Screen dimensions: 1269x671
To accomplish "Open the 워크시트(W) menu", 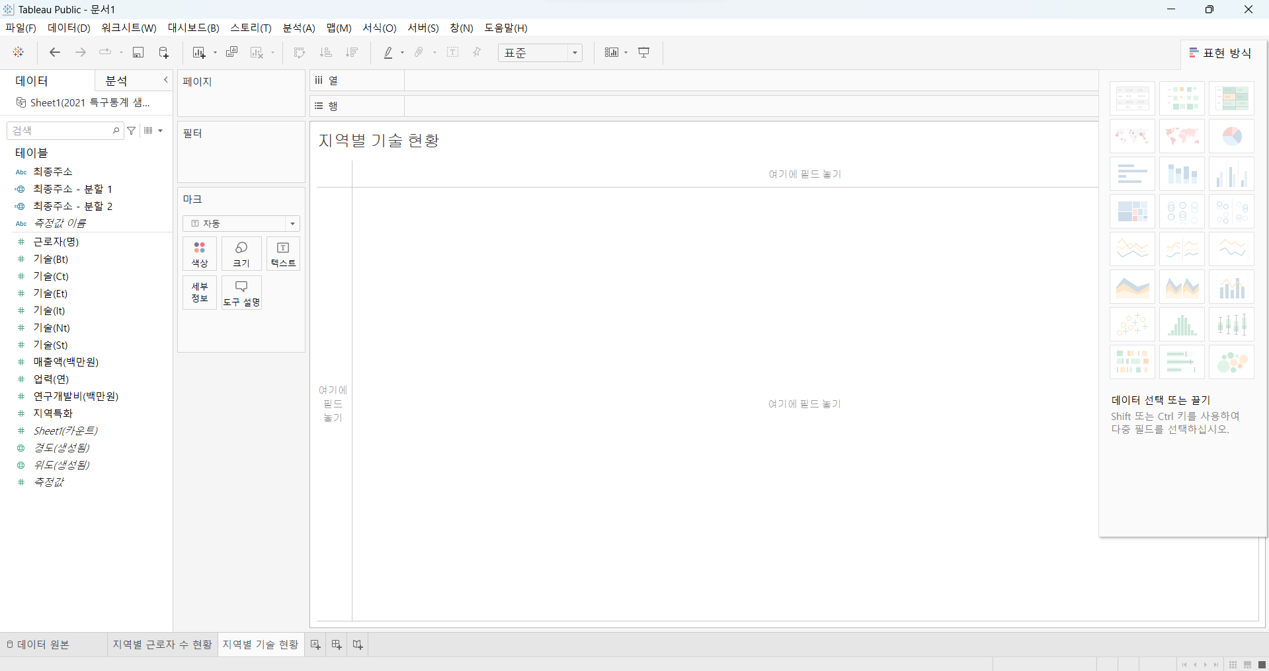I will [129, 28].
